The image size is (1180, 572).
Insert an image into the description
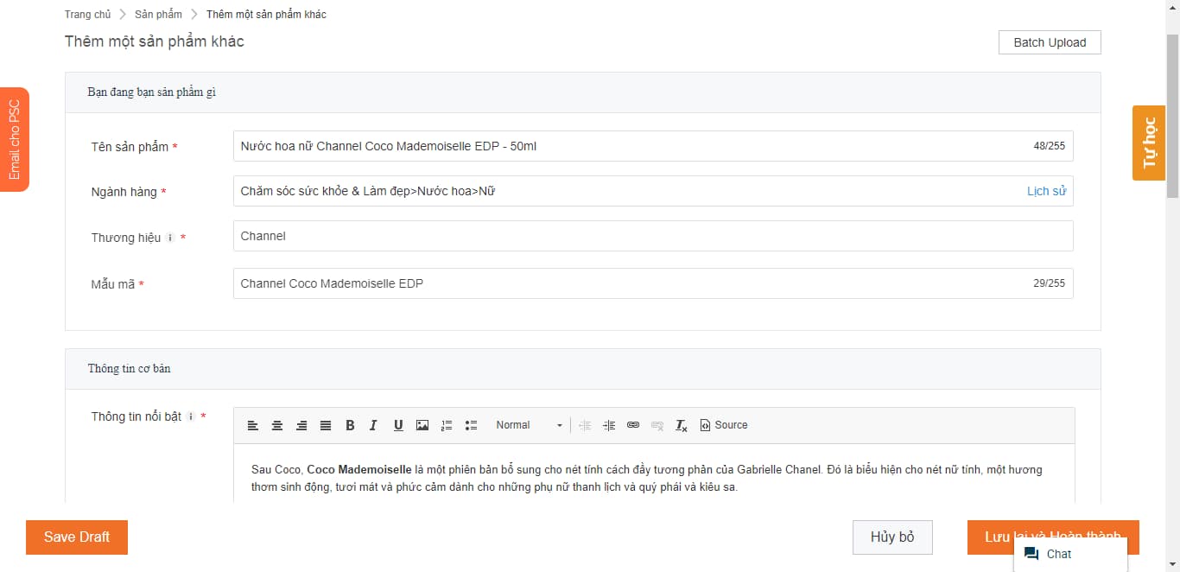422,425
